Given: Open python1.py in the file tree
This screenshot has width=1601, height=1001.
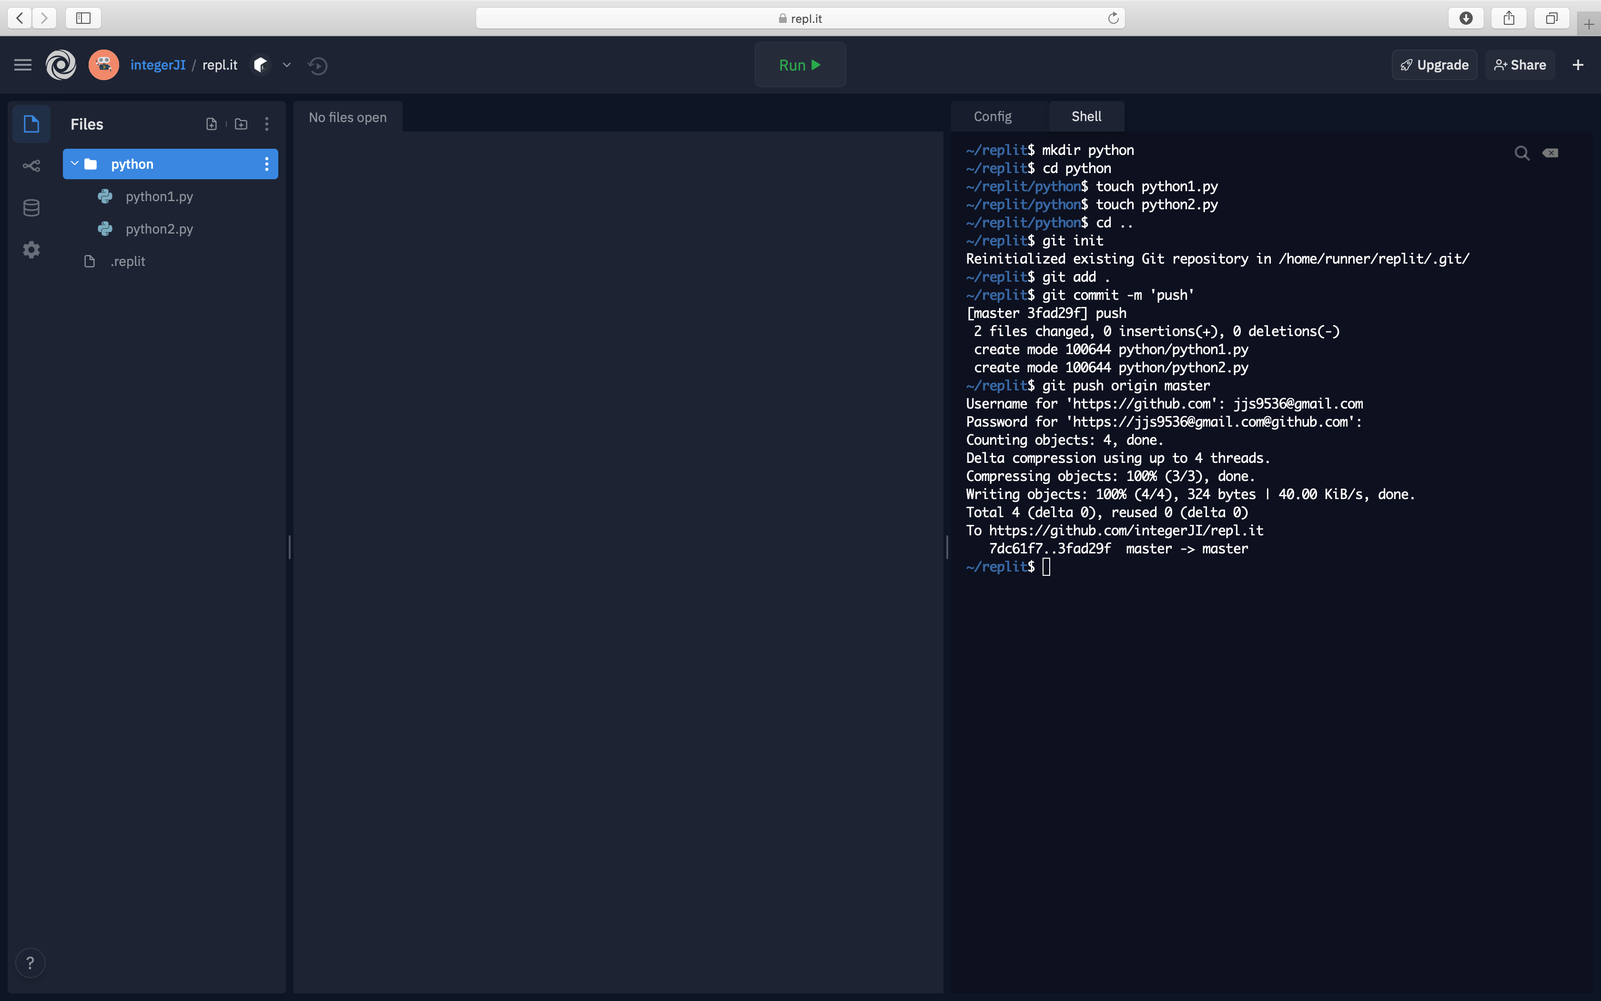Looking at the screenshot, I should 159,196.
